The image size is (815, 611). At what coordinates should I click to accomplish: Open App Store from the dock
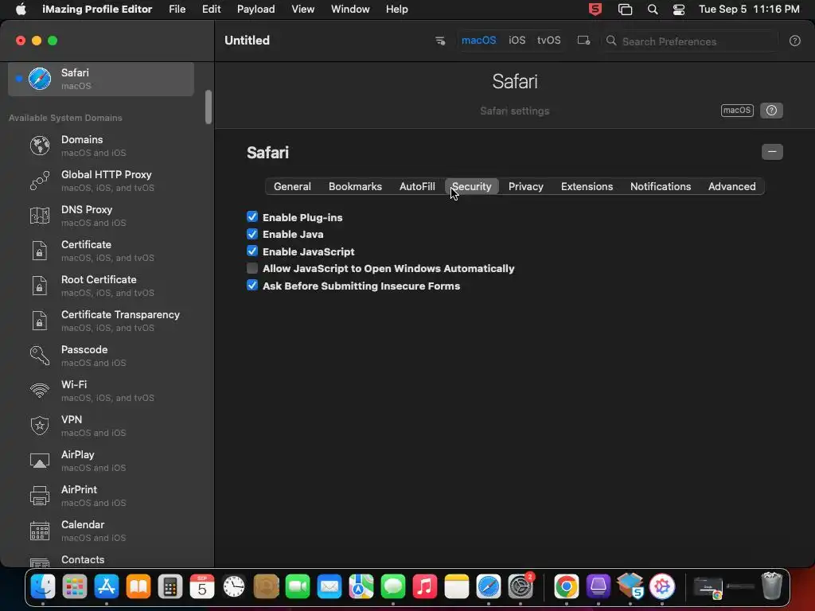(107, 587)
